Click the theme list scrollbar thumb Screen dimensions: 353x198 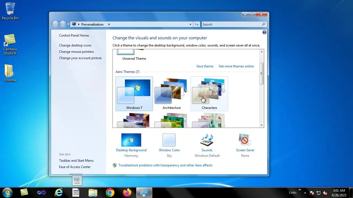click(x=262, y=73)
